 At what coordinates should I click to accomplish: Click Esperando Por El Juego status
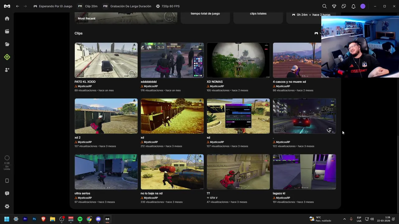(x=53, y=6)
